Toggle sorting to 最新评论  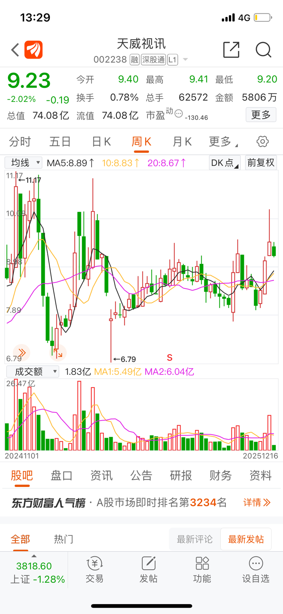195,539
